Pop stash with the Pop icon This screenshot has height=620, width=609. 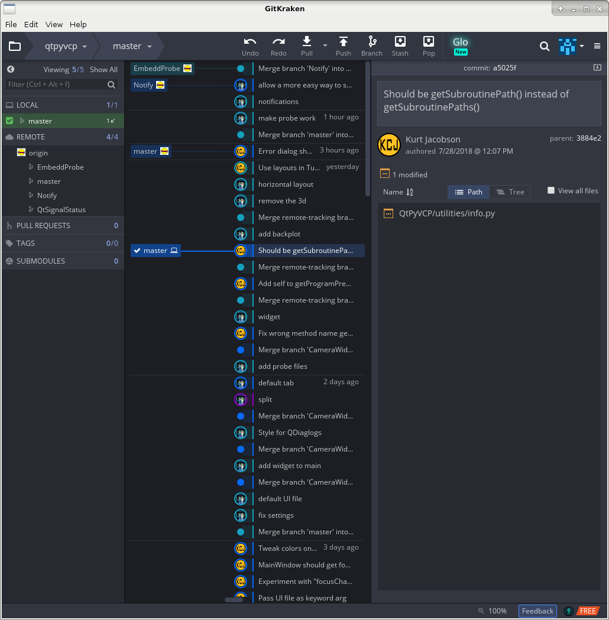[429, 41]
